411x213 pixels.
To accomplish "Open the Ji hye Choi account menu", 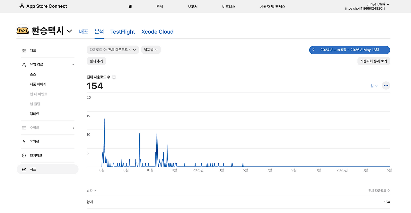I will [378, 4].
